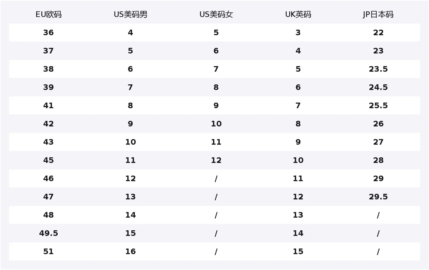Click JP size 29.5 cell
This screenshot has width=429, height=270.
tap(378, 197)
